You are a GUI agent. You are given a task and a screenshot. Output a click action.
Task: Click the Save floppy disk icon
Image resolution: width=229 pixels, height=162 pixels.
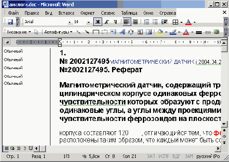click(11, 22)
